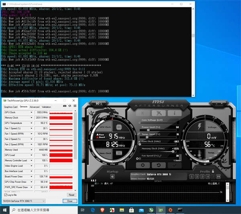Click the GPU-Z Close button
The width and height of the screenshot is (241, 214).
[70, 201]
